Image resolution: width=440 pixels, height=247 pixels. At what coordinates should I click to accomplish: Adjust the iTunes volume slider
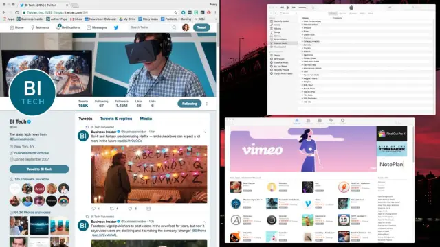click(x=302, y=8)
